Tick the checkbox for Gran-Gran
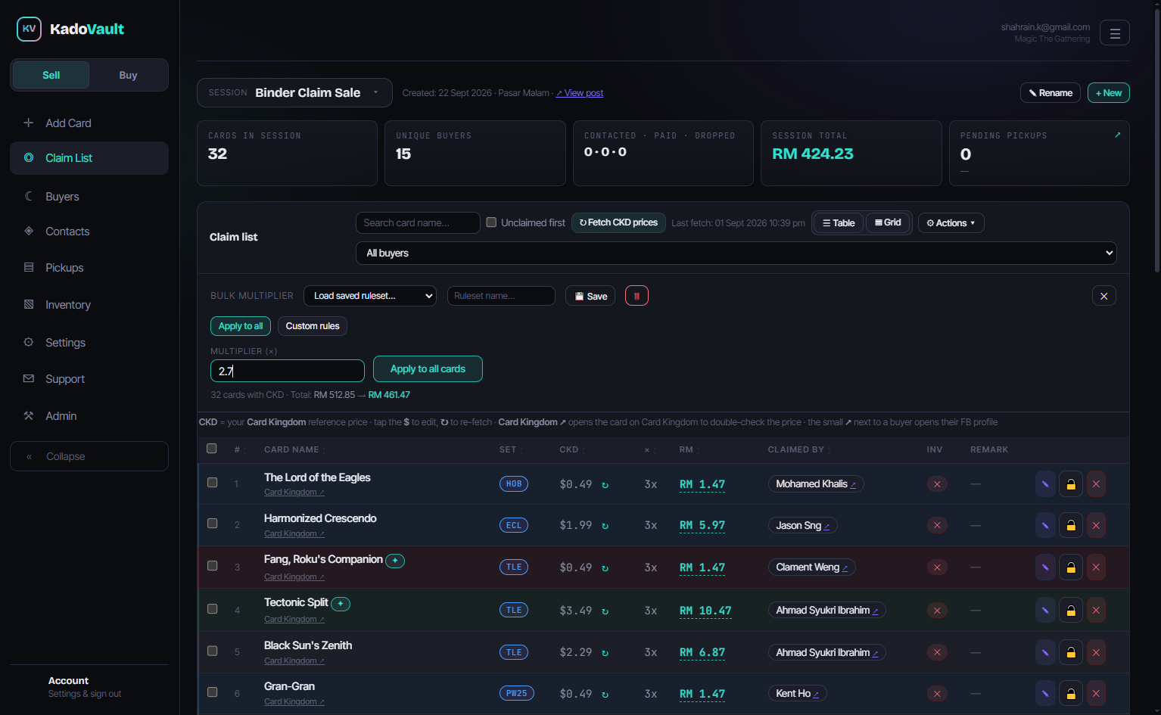This screenshot has width=1161, height=715. pyautogui.click(x=213, y=692)
